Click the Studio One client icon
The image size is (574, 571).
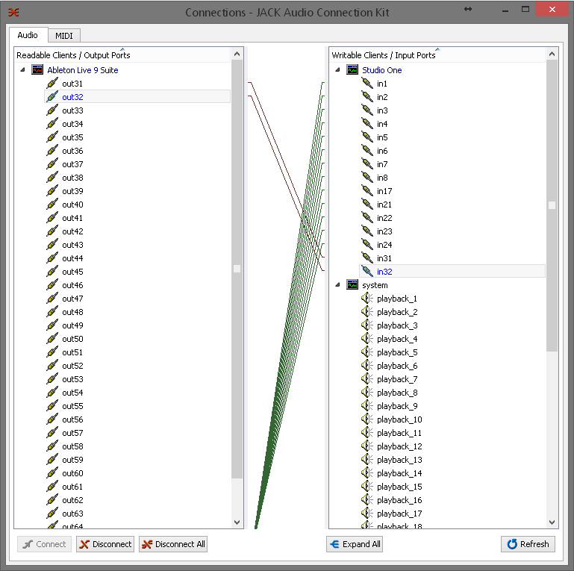pos(352,70)
